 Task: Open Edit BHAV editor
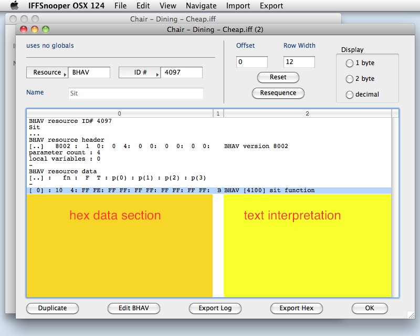[x=133, y=308]
